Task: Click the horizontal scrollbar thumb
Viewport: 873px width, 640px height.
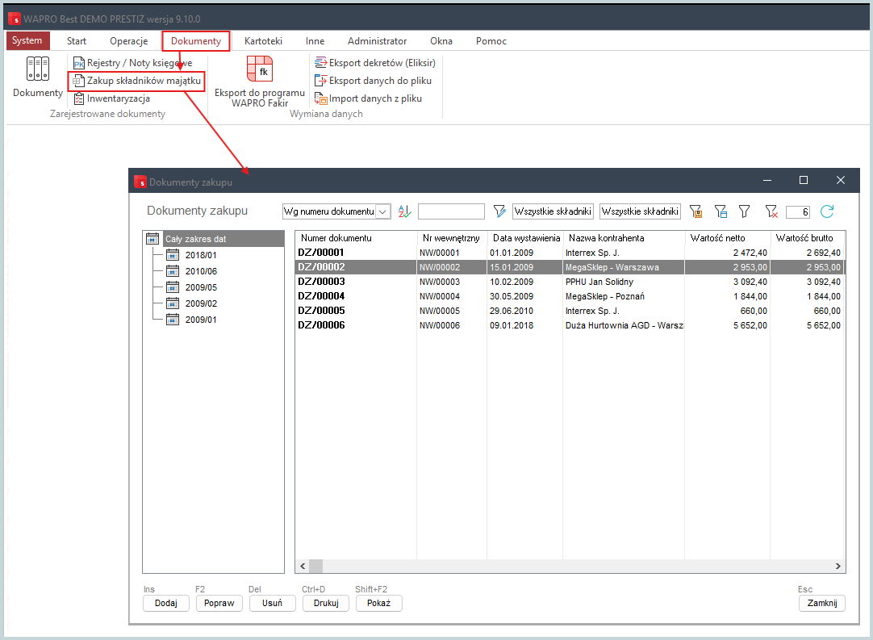Action: (315, 566)
